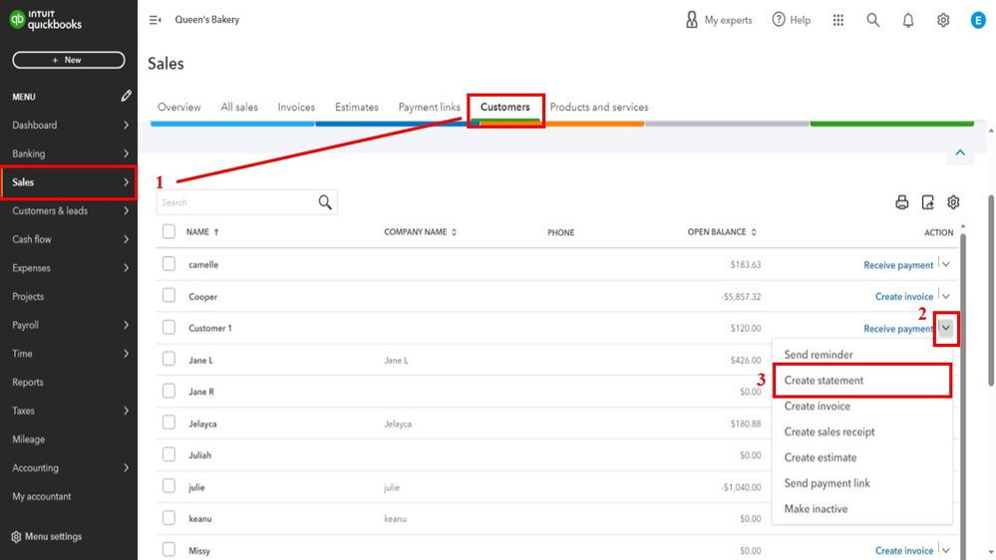Open the top bar search icon
996x560 pixels.
coord(873,20)
